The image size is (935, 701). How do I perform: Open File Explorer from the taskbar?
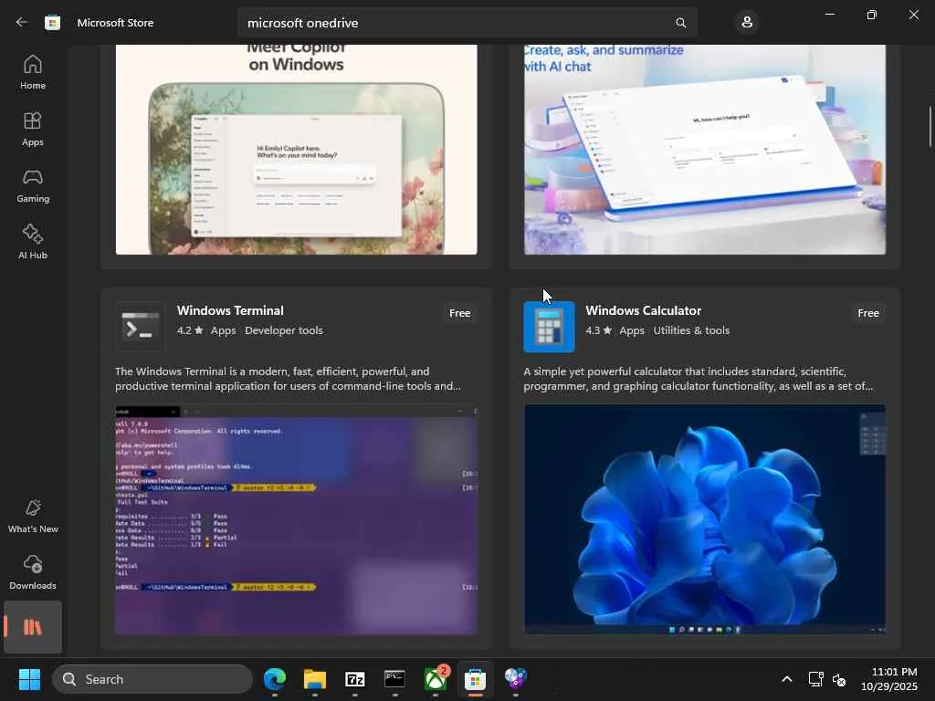[x=315, y=679]
